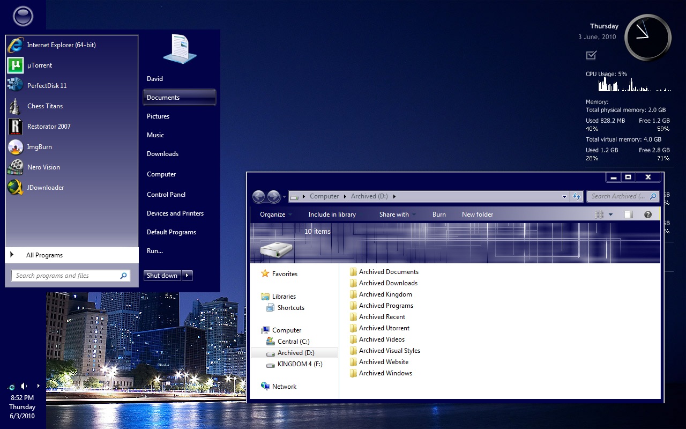Select Shortcuts library in navigation pane
Image resolution: width=686 pixels, height=429 pixels.
point(285,308)
